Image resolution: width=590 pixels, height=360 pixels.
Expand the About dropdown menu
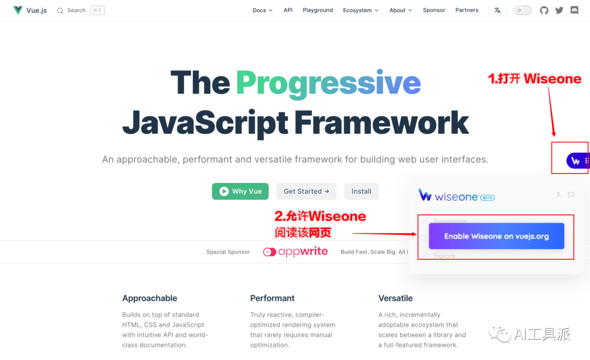[400, 10]
